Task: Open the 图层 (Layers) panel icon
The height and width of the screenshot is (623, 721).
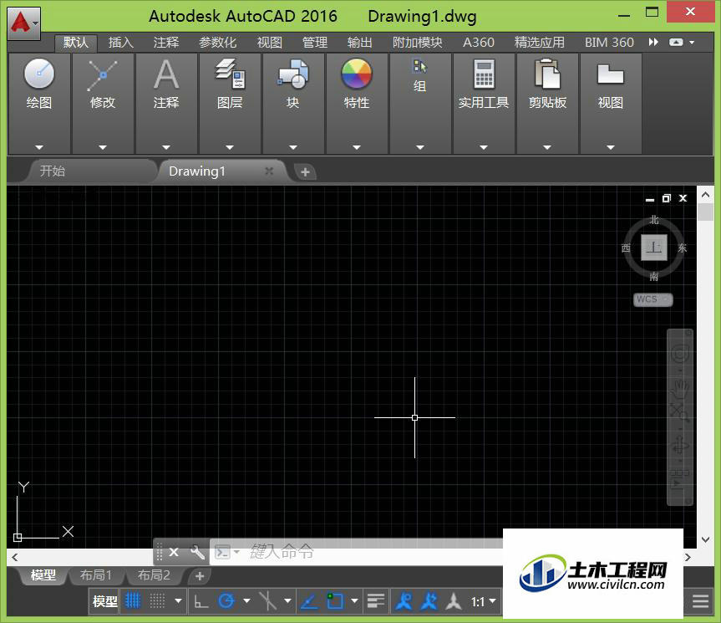Action: [x=230, y=74]
